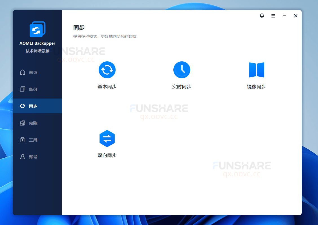Click the Basic Sync (基本同步) circular arrows icon
318x225 pixels.
(107, 70)
